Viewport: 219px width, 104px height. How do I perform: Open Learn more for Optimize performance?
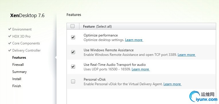tap(134, 40)
